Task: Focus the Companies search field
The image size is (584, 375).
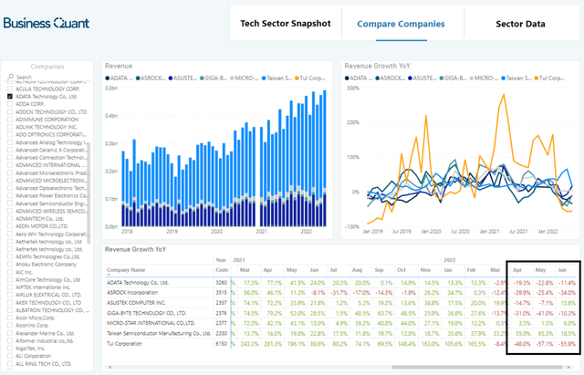Action: (48, 77)
